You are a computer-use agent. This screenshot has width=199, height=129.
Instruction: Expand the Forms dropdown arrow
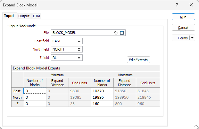[x=192, y=38]
